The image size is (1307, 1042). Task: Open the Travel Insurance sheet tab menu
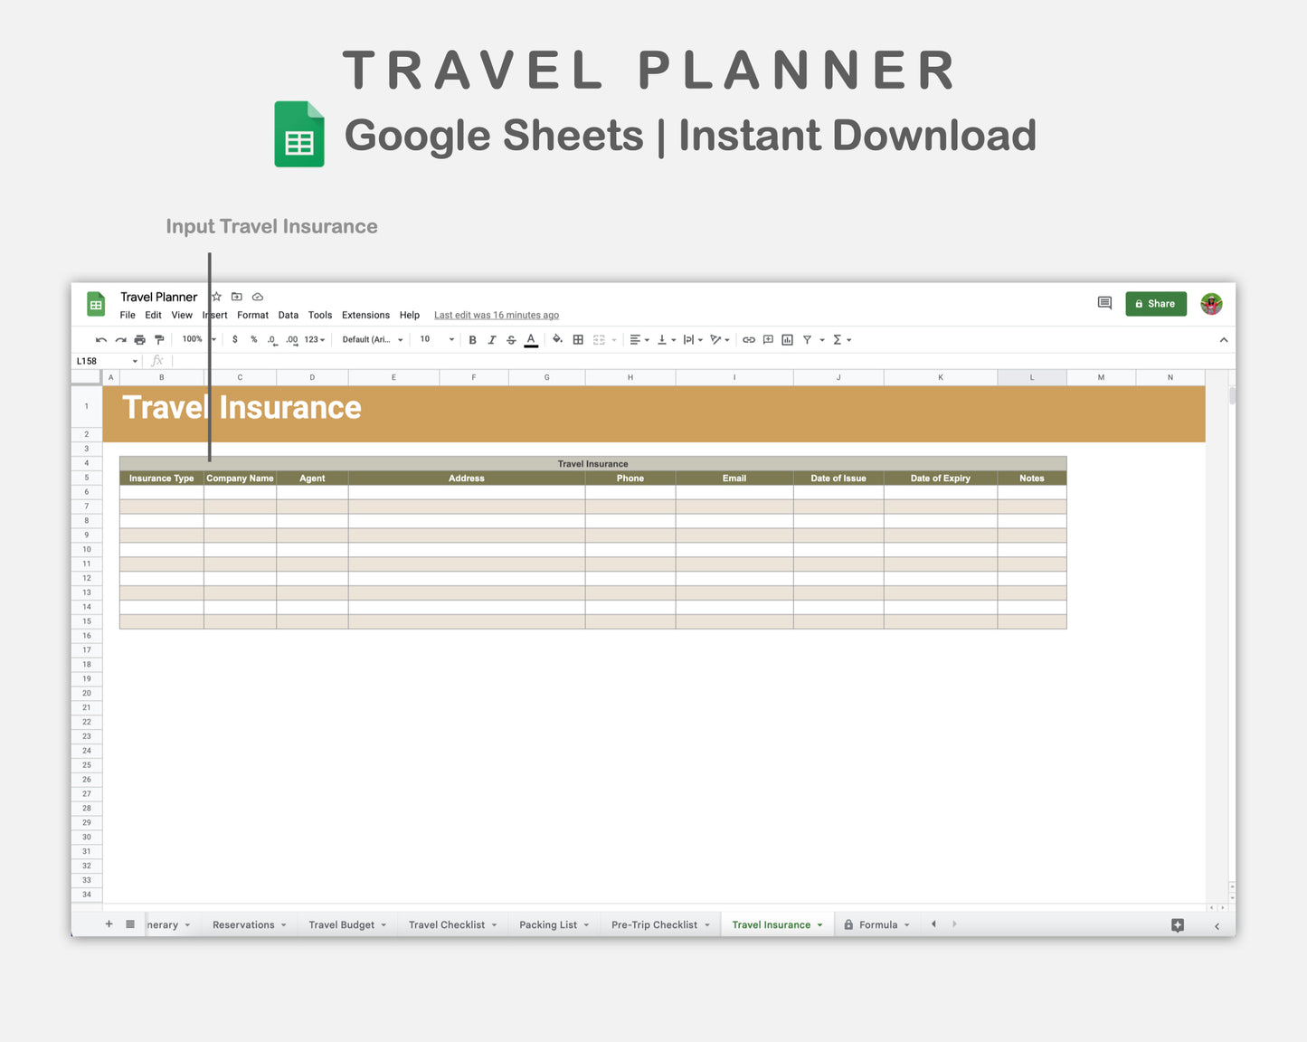coord(819,924)
